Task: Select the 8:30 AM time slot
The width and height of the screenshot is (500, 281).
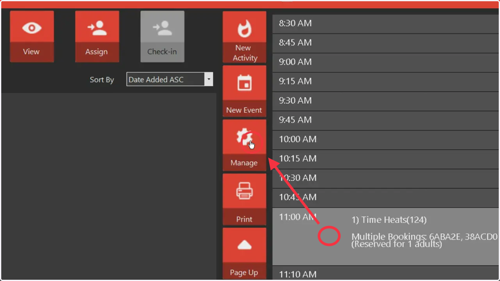Action: coord(386,24)
